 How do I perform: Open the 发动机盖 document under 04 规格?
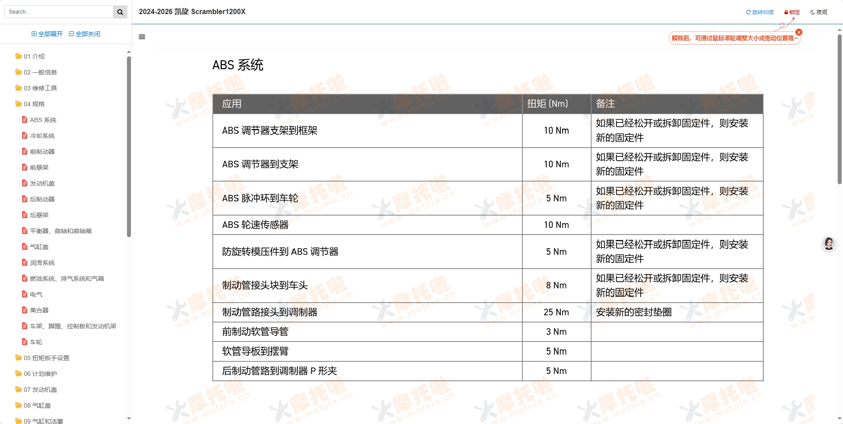tap(38, 183)
